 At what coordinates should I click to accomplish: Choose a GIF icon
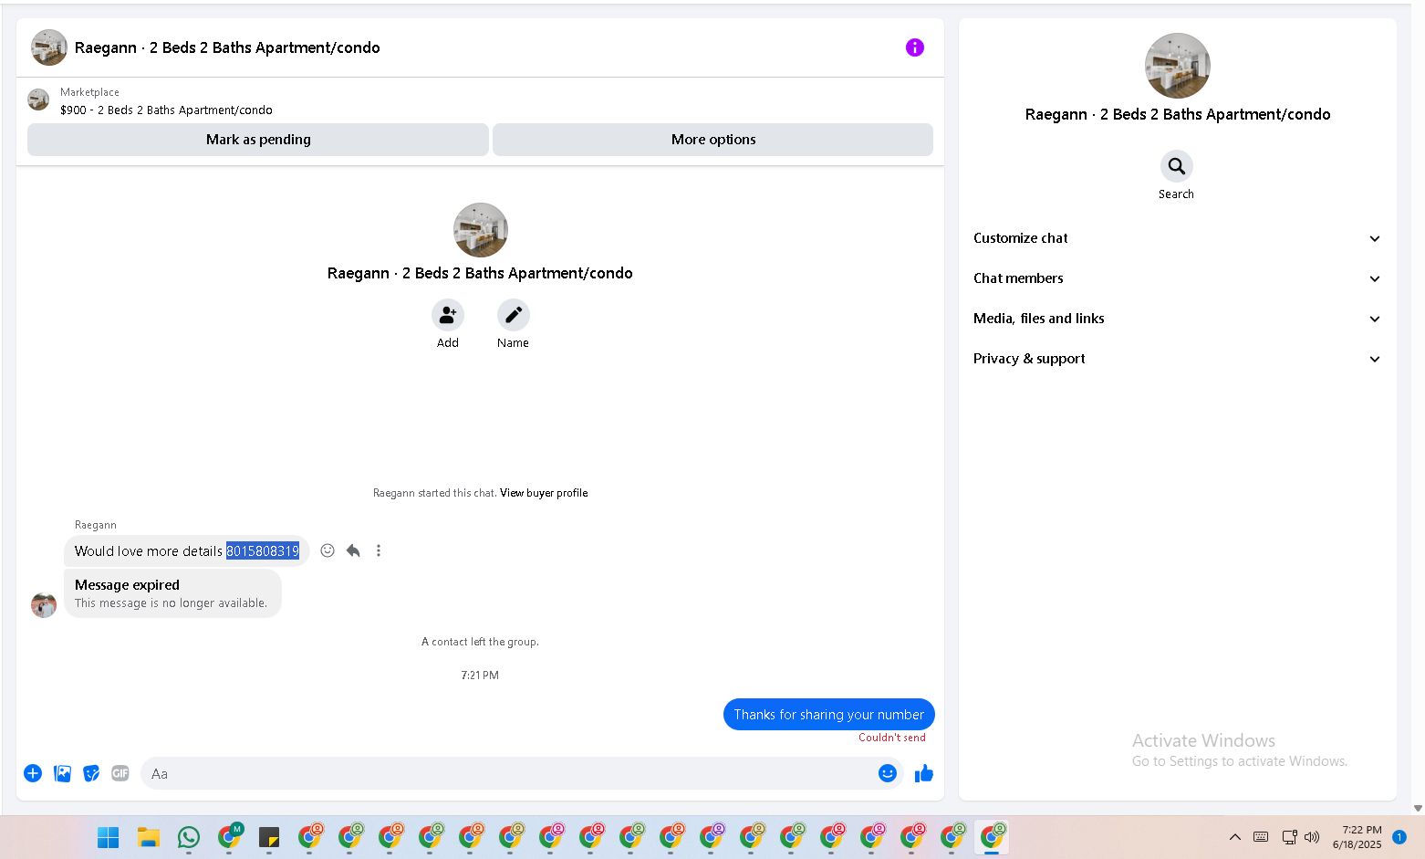tap(120, 773)
